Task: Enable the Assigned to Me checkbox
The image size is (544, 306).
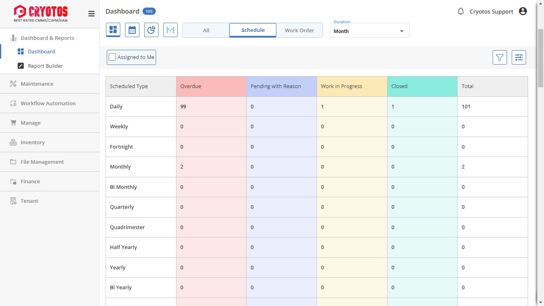Action: click(113, 57)
